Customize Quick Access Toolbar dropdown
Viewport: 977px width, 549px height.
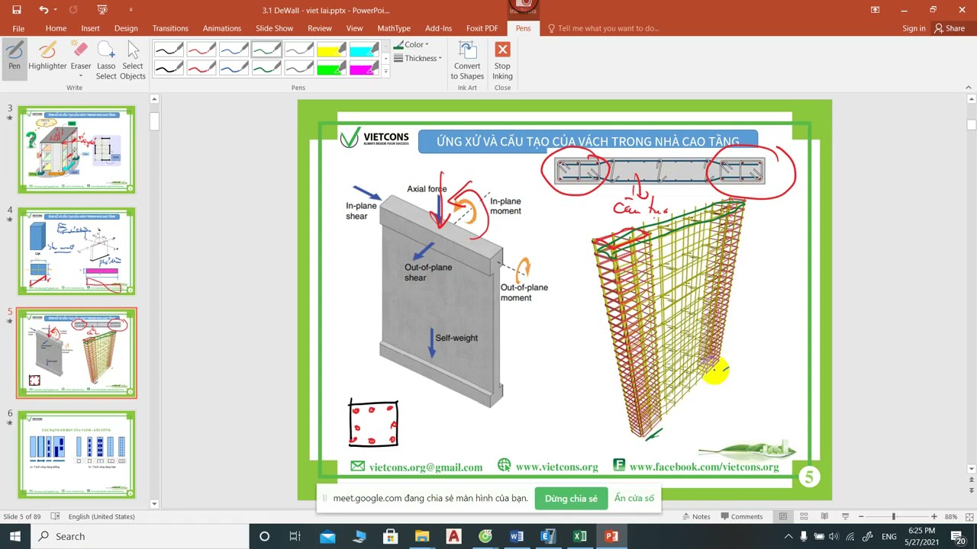(131, 10)
